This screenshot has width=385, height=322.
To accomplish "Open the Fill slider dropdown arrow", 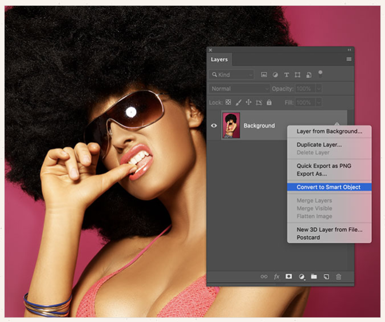I will tap(319, 102).
